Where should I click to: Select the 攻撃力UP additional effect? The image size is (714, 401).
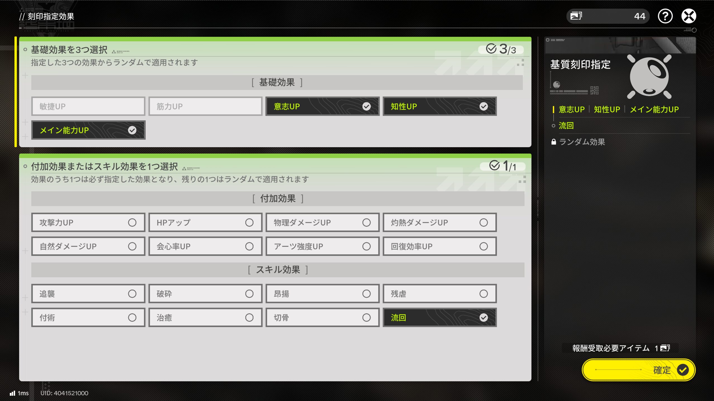(88, 223)
